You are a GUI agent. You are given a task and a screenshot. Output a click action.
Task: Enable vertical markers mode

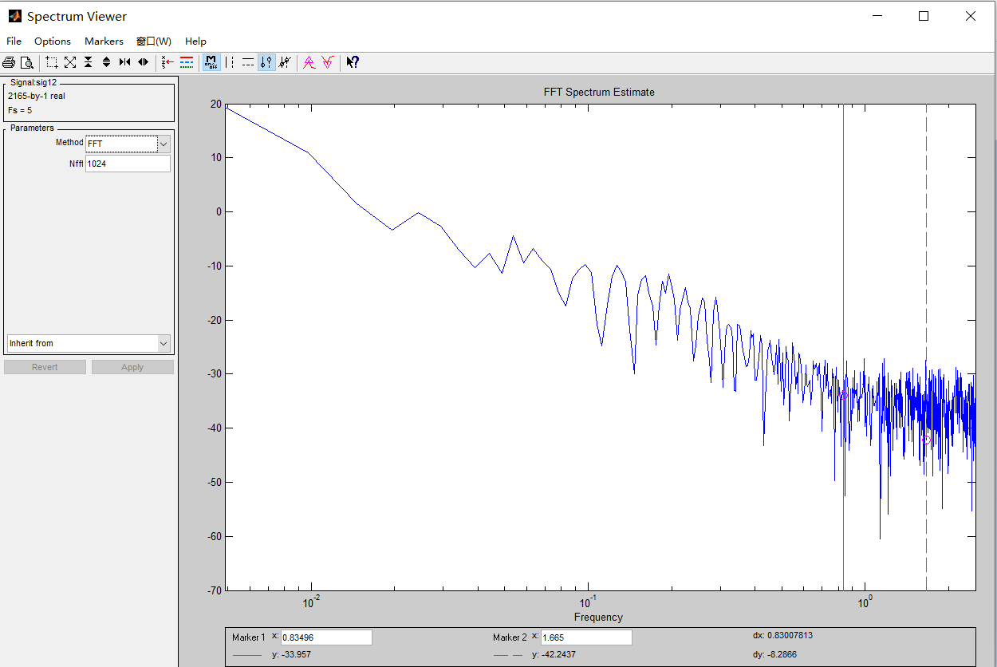230,62
